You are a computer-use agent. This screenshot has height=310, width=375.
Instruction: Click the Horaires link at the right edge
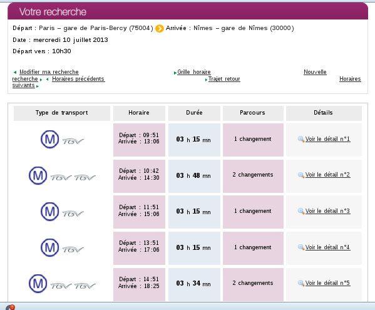(350, 79)
